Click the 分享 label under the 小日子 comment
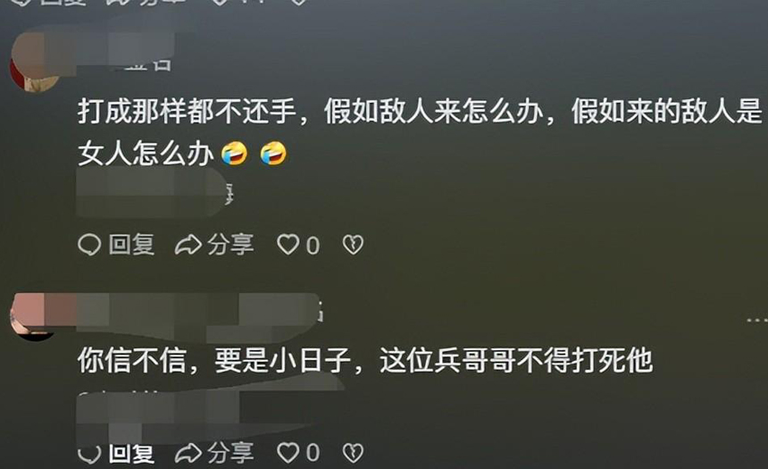 click(230, 453)
